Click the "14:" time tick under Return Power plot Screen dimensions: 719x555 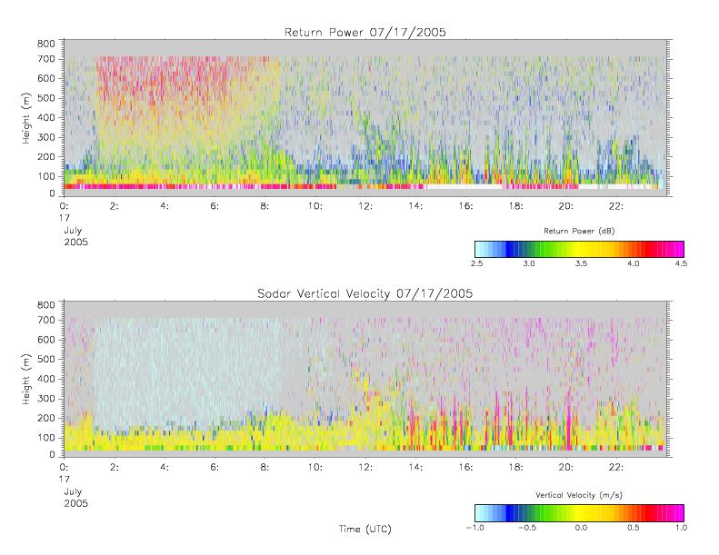[x=415, y=206]
